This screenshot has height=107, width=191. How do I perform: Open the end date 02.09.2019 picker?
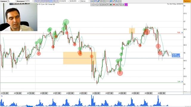[75, 1]
